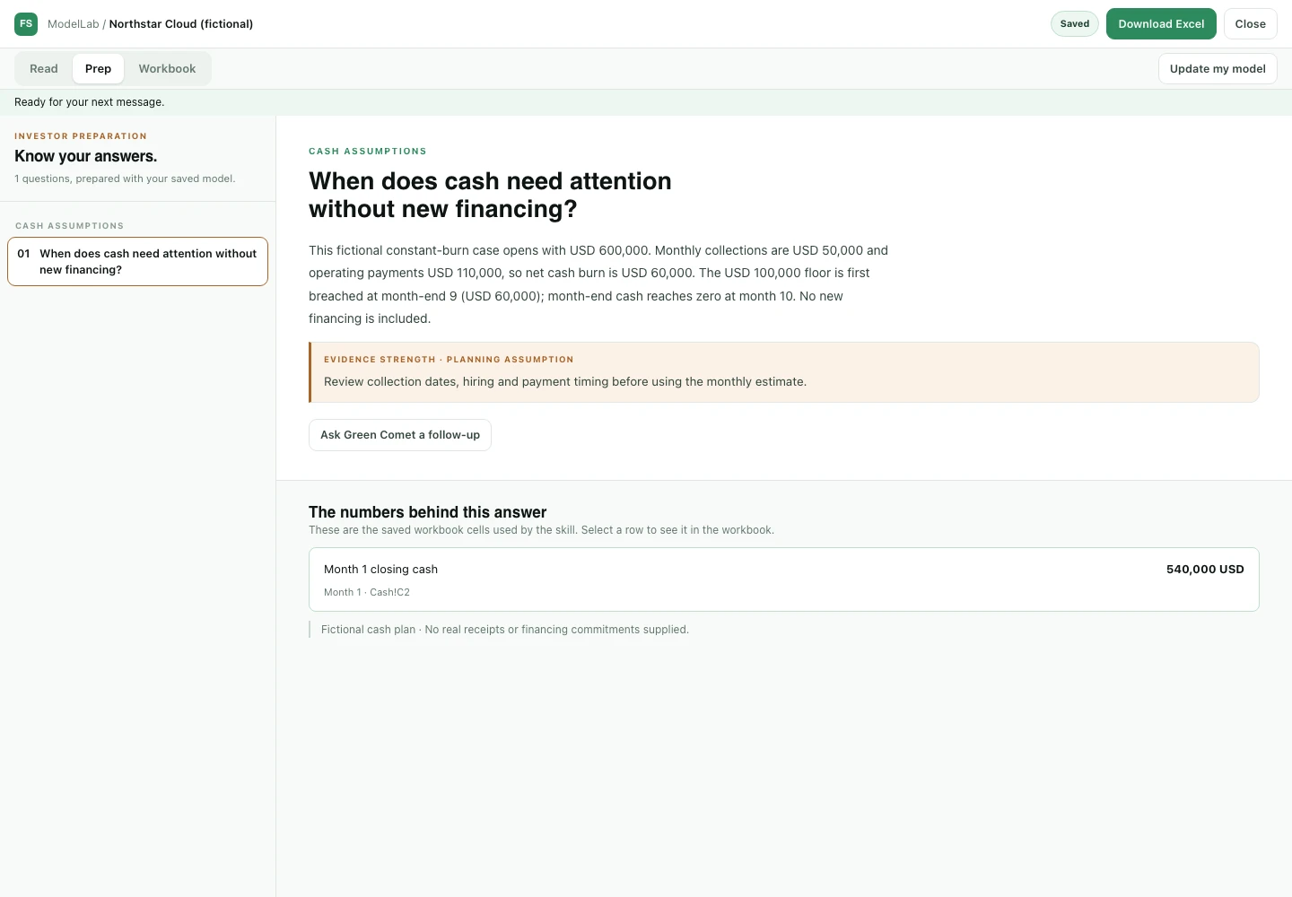Click the 540,000 USD value
Image resolution: width=1292 pixels, height=897 pixels.
click(x=1205, y=570)
